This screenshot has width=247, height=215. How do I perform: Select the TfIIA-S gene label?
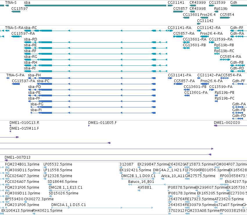[x=11, y=3]
